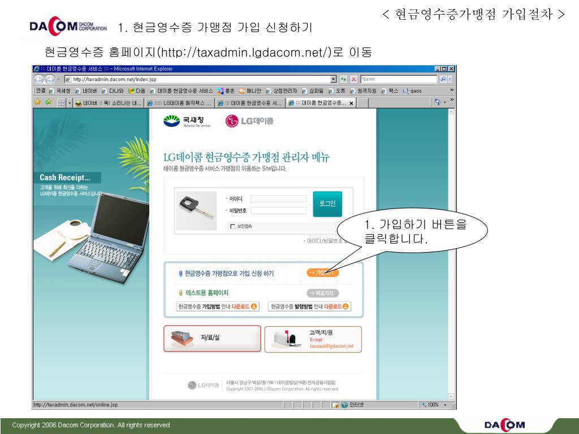Click in the Naver search box

(x=399, y=79)
